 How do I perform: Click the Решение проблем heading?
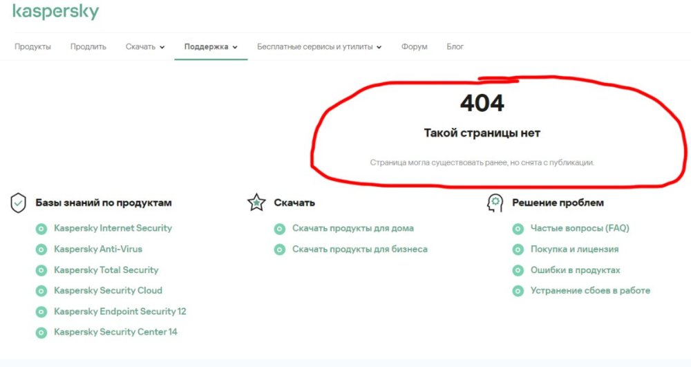click(x=558, y=203)
